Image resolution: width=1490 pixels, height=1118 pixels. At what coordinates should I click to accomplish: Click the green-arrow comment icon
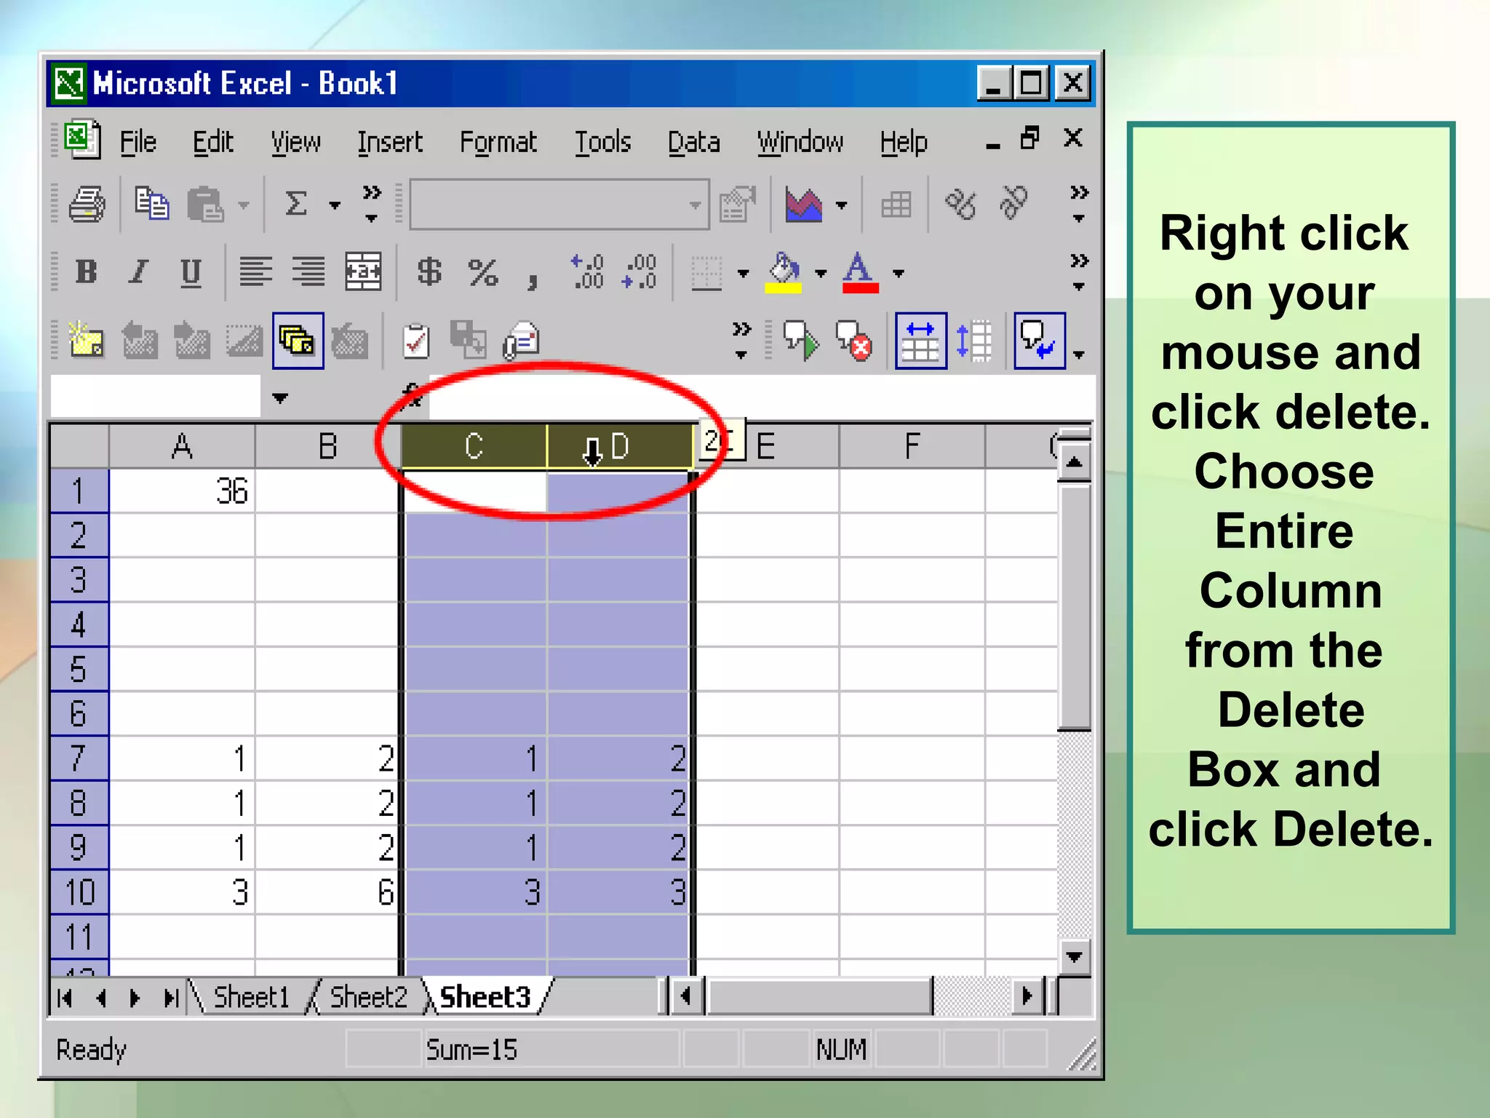pos(801,341)
